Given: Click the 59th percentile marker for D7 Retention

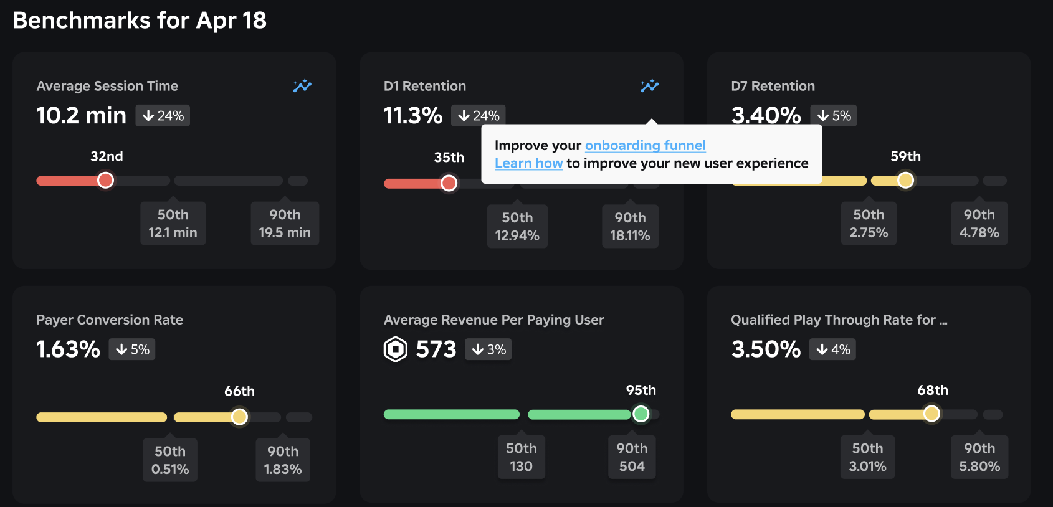Looking at the screenshot, I should coord(905,181).
